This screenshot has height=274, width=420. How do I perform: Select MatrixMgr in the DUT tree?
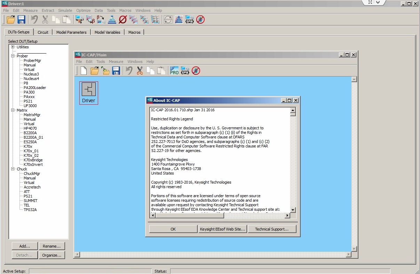pos(32,115)
